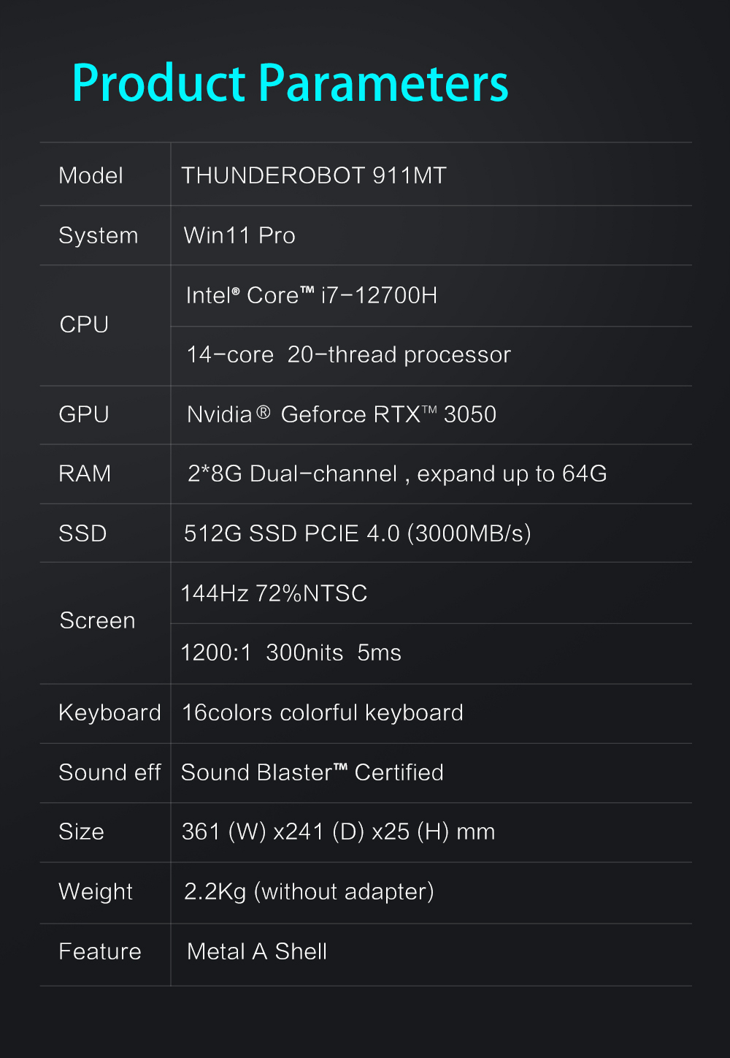This screenshot has height=1058, width=730.
Task: Select the 2.2Kg weight value
Action: click(309, 891)
